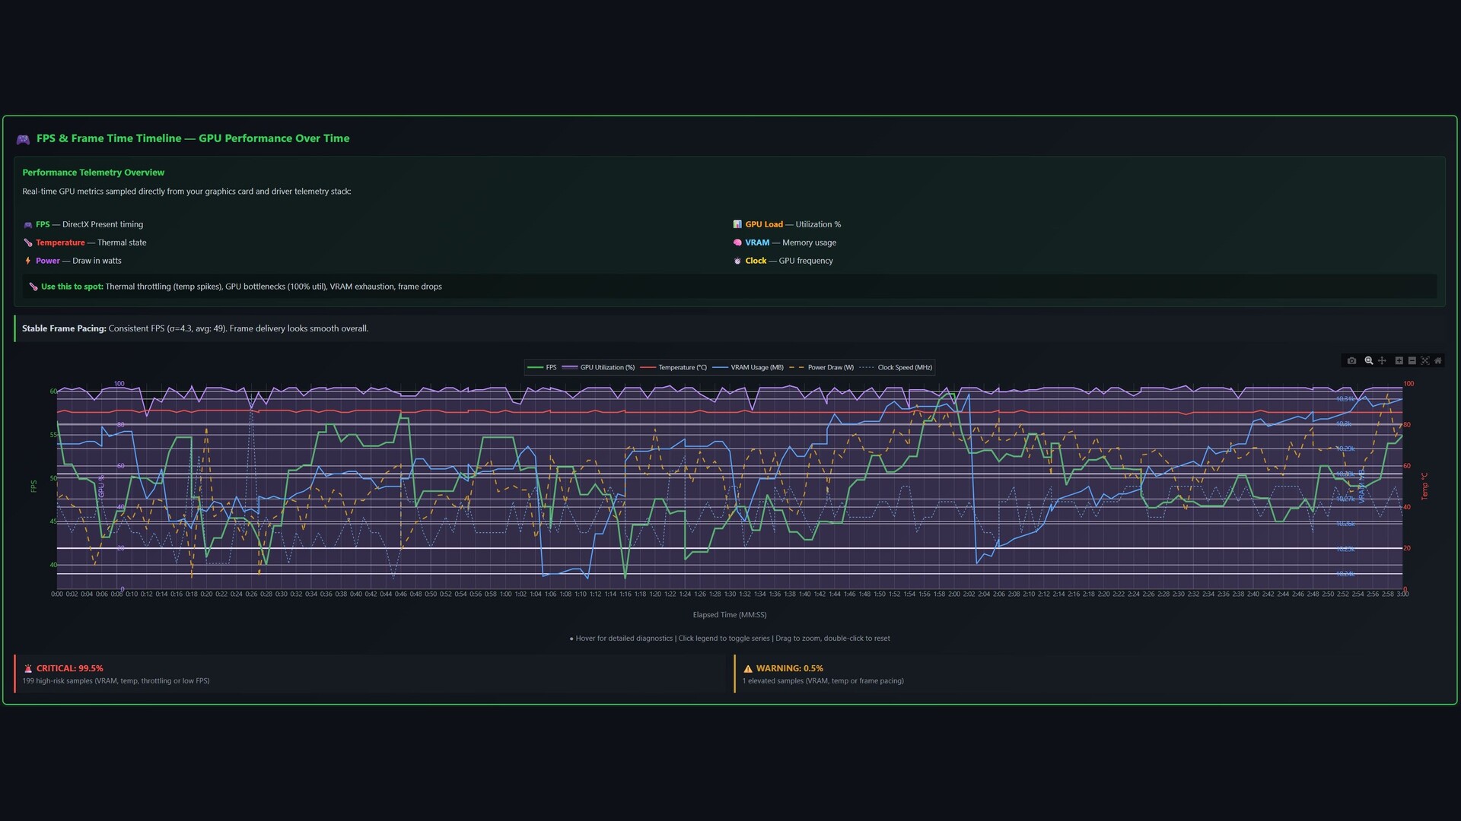Zoom in using the plus modebar button
The height and width of the screenshot is (821, 1461).
point(1399,361)
